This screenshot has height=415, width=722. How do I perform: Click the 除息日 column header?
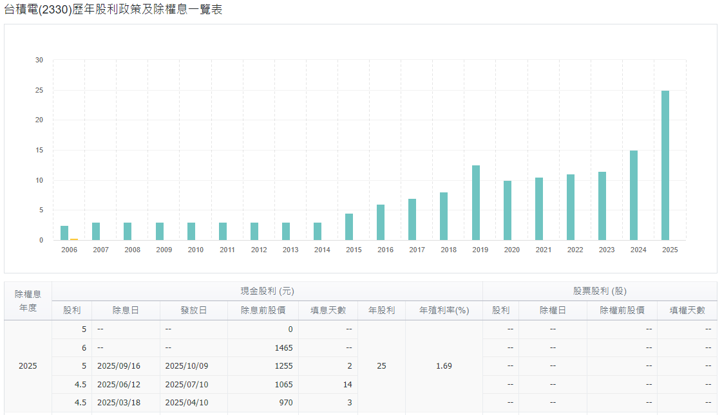point(126,310)
